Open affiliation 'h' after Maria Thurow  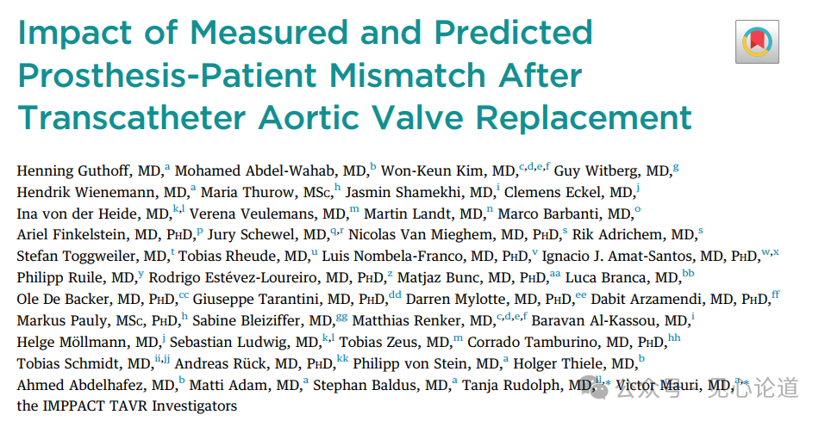point(338,188)
